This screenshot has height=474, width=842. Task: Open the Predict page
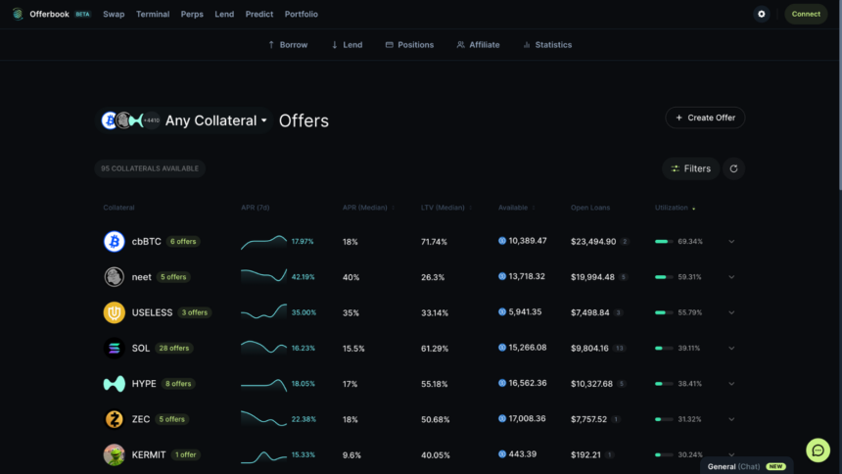click(x=259, y=14)
